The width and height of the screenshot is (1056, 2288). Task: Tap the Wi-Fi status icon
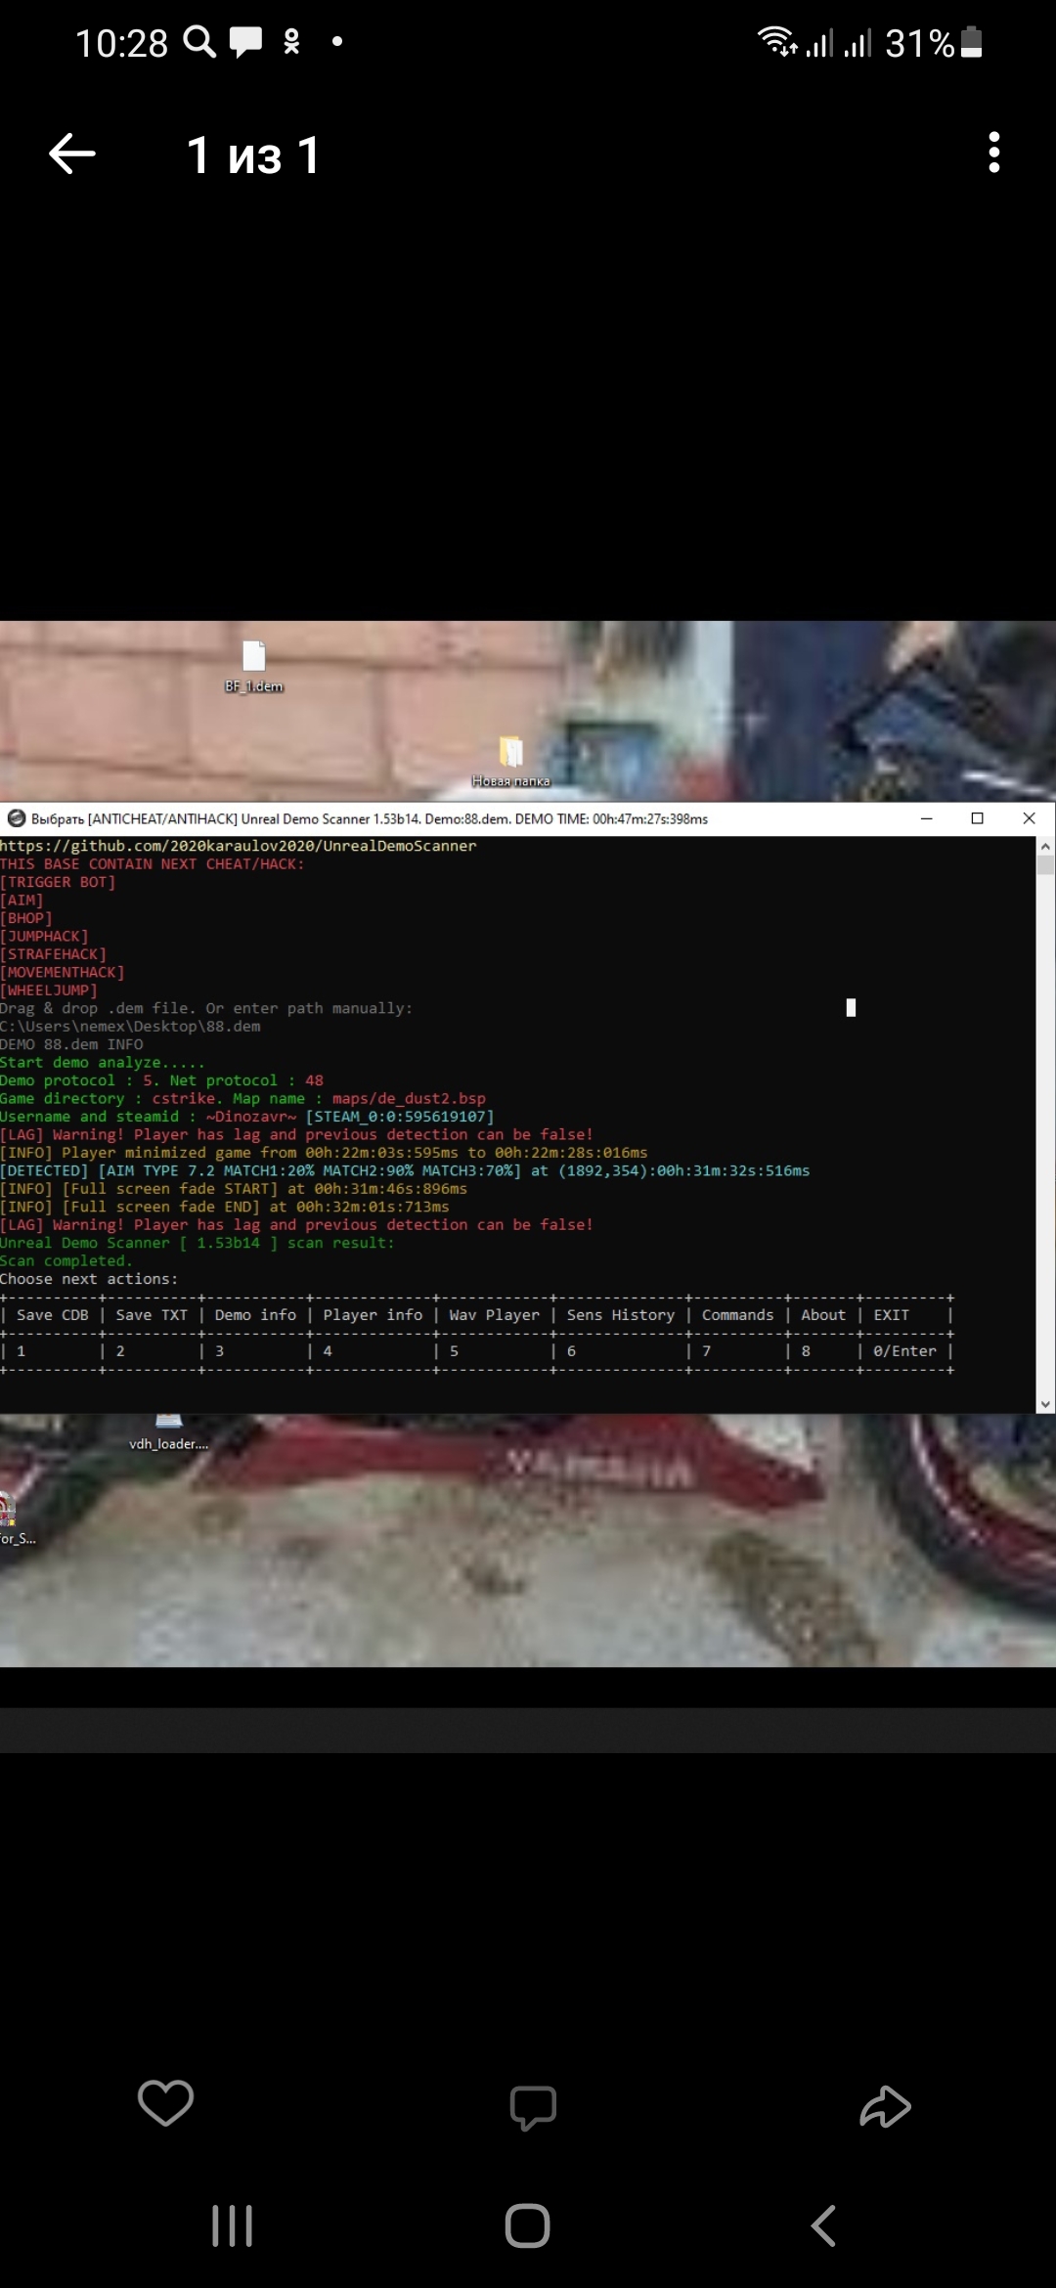(x=777, y=41)
